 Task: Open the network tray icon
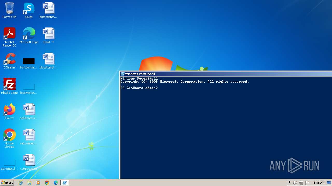(301, 183)
